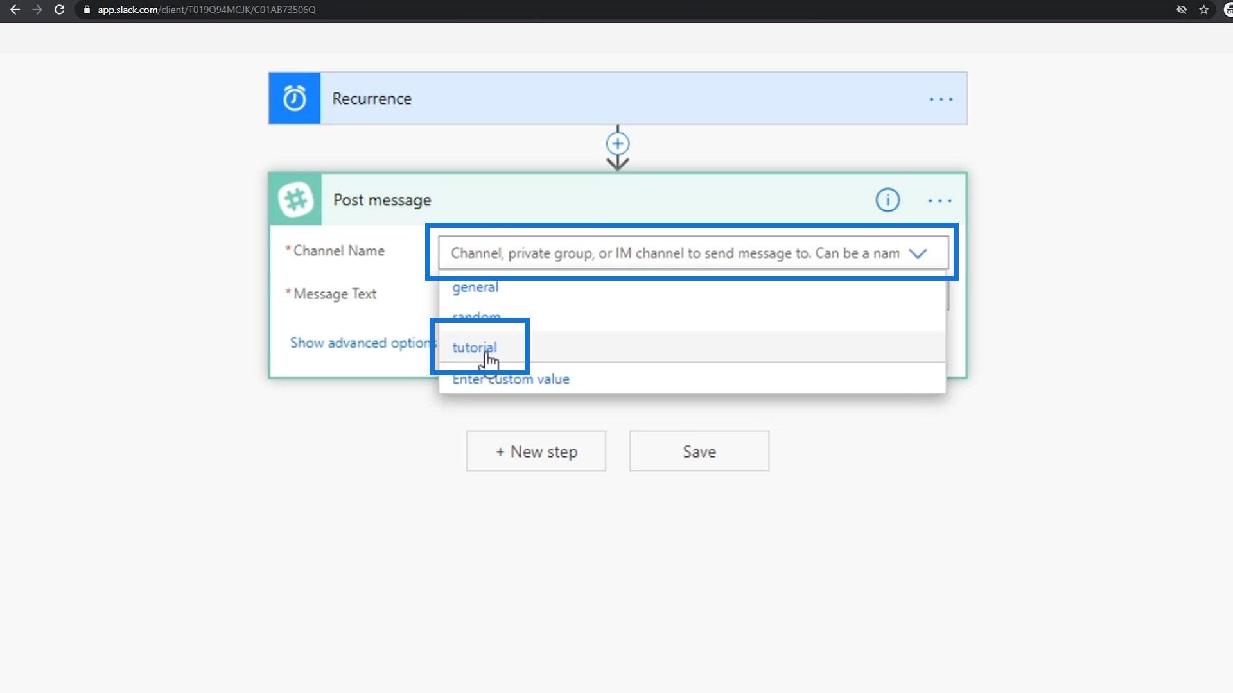Click the Slack hashtag icon on Post message
The height and width of the screenshot is (693, 1233).
(x=295, y=200)
